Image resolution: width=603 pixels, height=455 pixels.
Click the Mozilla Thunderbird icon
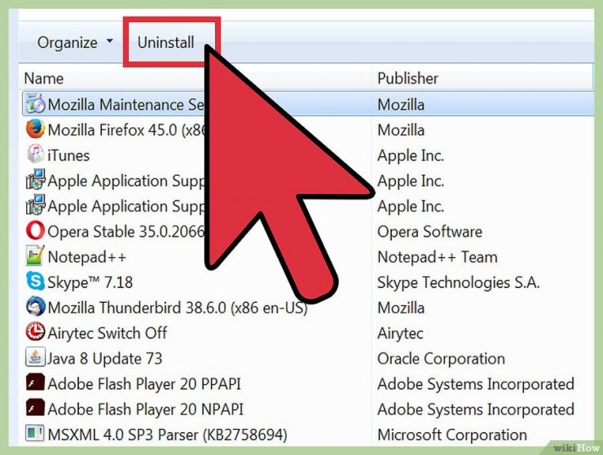(35, 307)
